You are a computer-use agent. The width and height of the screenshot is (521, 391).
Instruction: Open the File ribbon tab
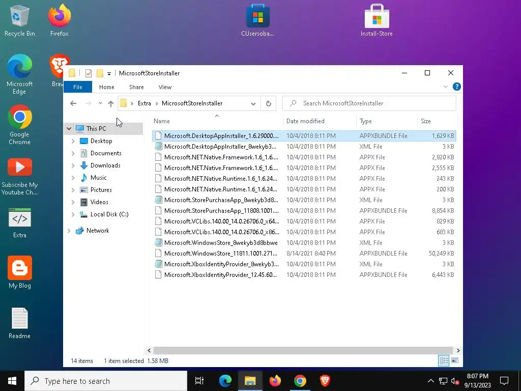[77, 87]
